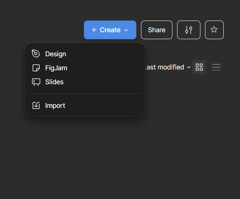Click the Import arrow icon

point(36,106)
